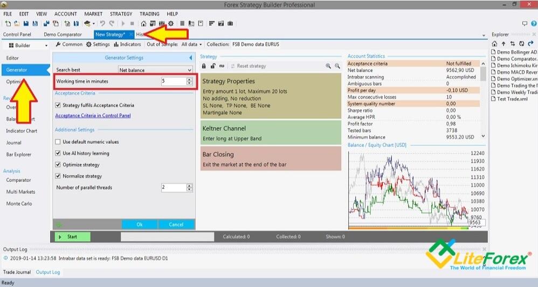Enable Use default numeric values
This screenshot has height=287, width=538.
pos(58,142)
